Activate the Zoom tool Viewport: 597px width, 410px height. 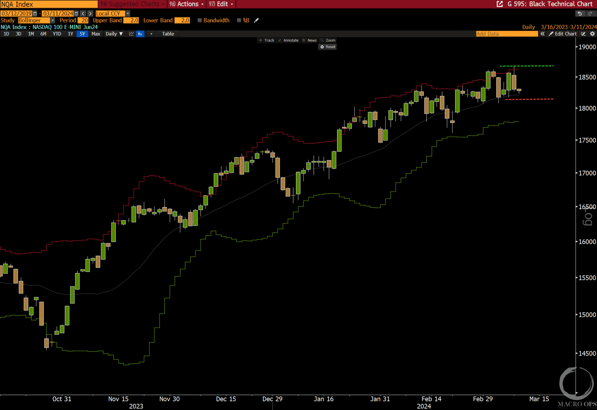(x=328, y=40)
